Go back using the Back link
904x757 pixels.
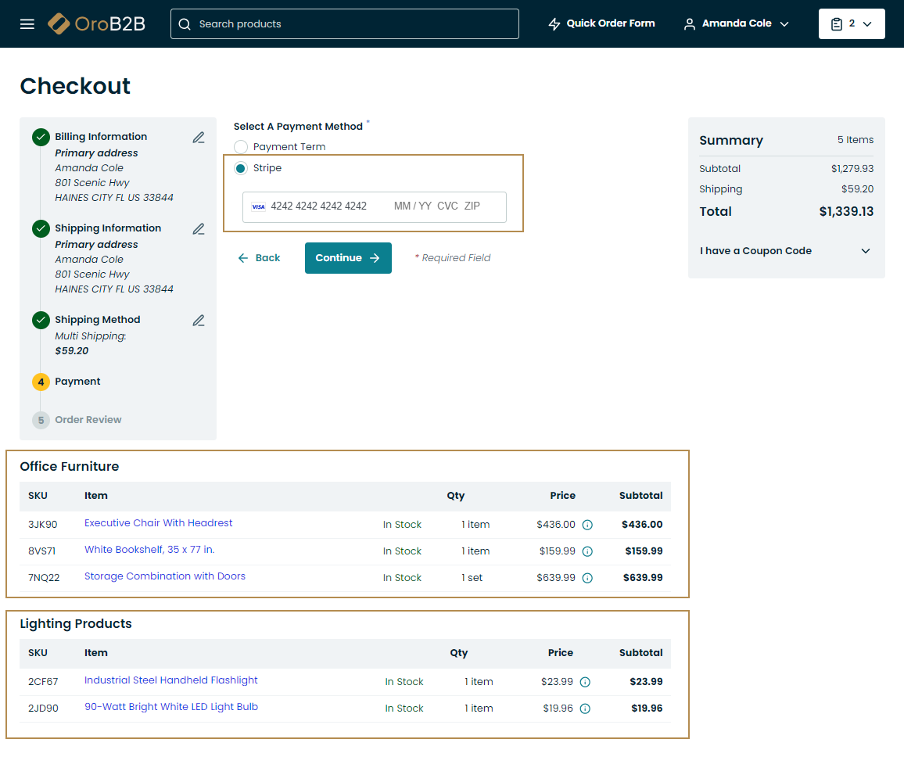[259, 258]
